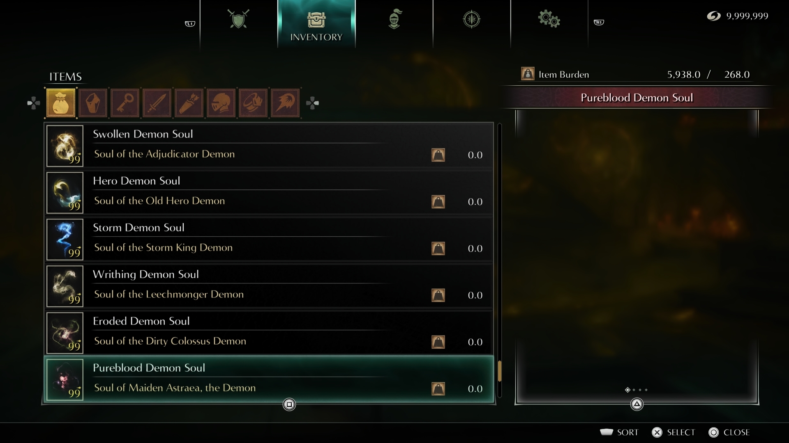This screenshot has height=443, width=789.
Task: Open the rings category icon
Action: [253, 103]
